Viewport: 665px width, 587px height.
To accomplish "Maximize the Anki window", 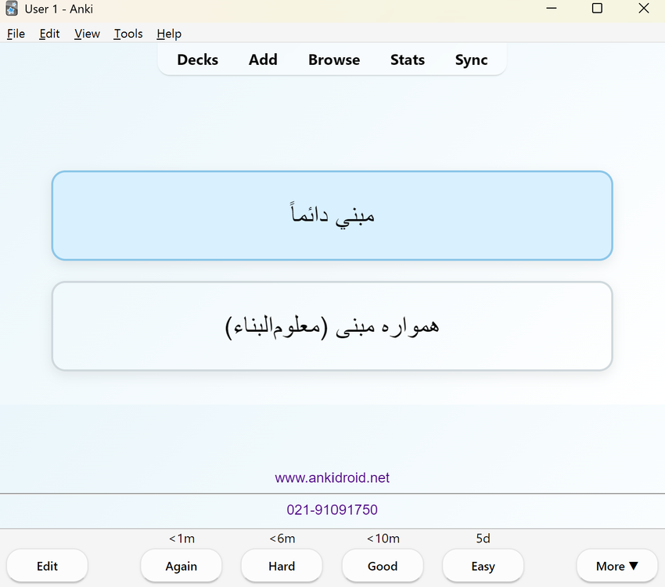I will point(597,8).
